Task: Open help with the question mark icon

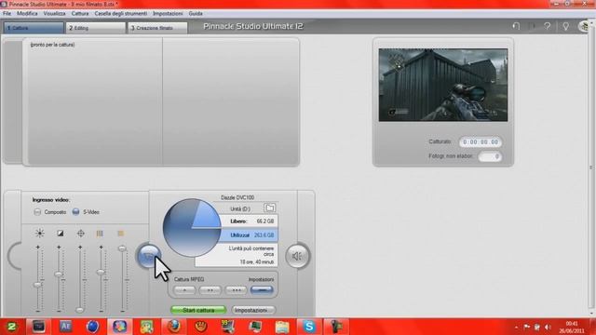Action: click(548, 26)
